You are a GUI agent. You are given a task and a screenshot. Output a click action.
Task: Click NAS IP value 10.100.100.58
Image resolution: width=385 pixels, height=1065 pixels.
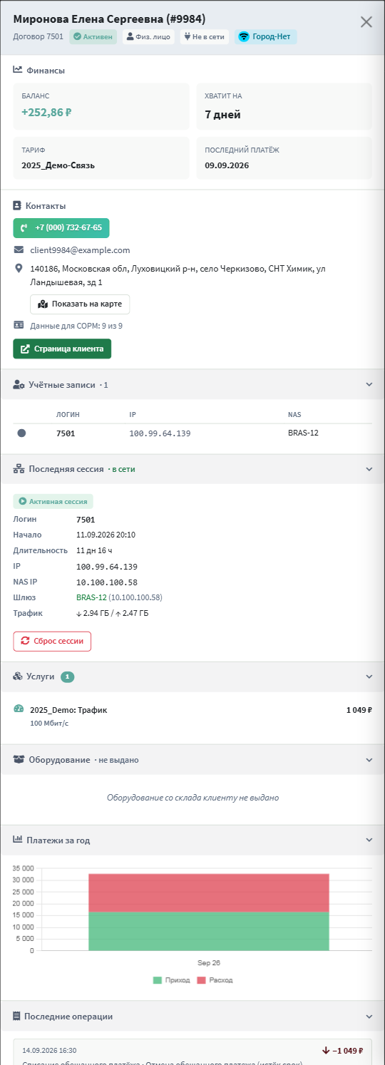tap(107, 582)
